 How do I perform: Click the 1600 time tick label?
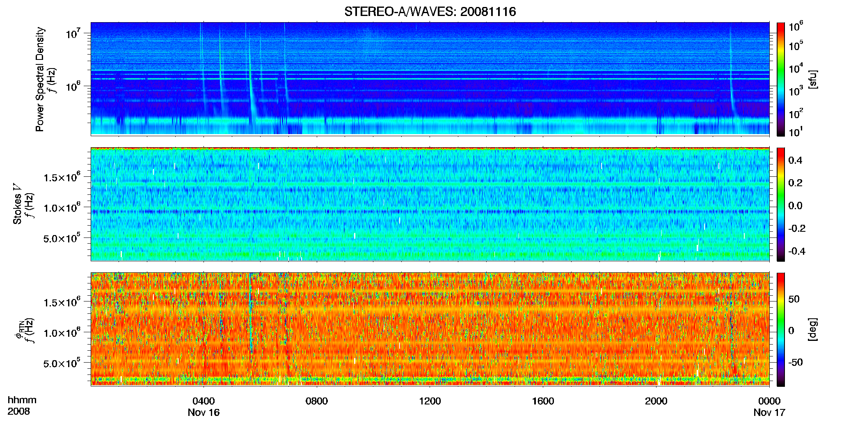[x=543, y=401]
